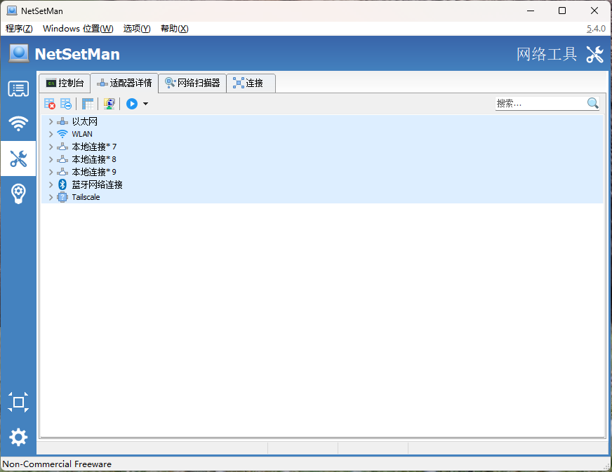Maximize the NetSetMan window

tap(562, 11)
